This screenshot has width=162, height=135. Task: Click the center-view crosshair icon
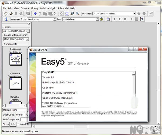tap(62, 14)
